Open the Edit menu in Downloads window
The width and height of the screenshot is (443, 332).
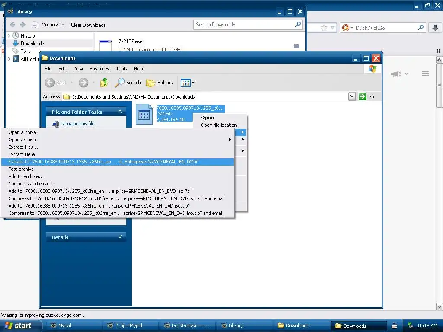click(x=62, y=69)
